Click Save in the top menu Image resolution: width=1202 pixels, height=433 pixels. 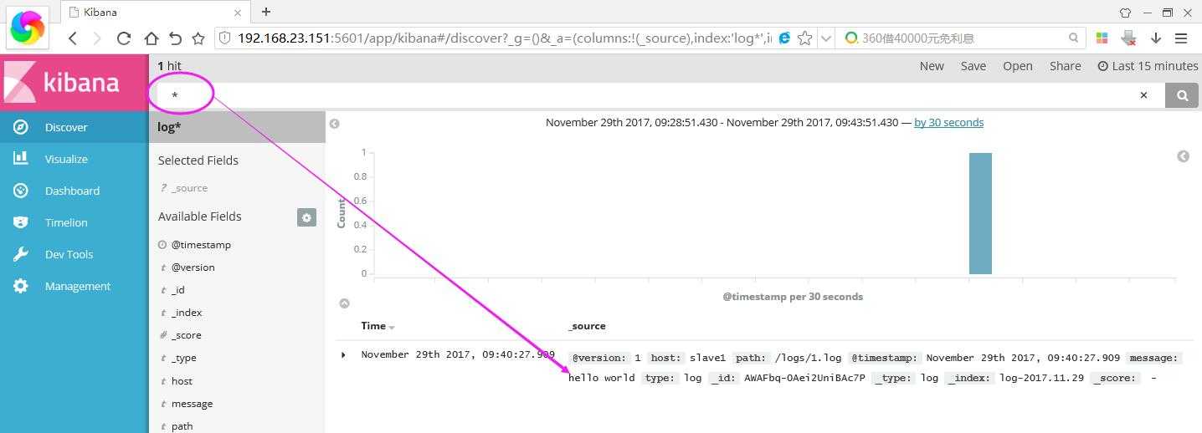[x=973, y=66]
